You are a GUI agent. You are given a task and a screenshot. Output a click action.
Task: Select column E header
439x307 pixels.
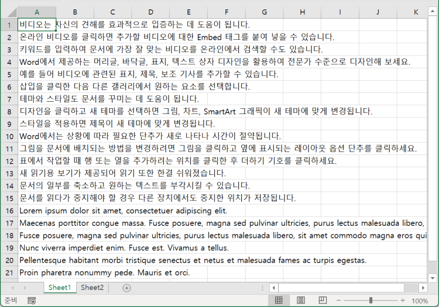coord(188,12)
